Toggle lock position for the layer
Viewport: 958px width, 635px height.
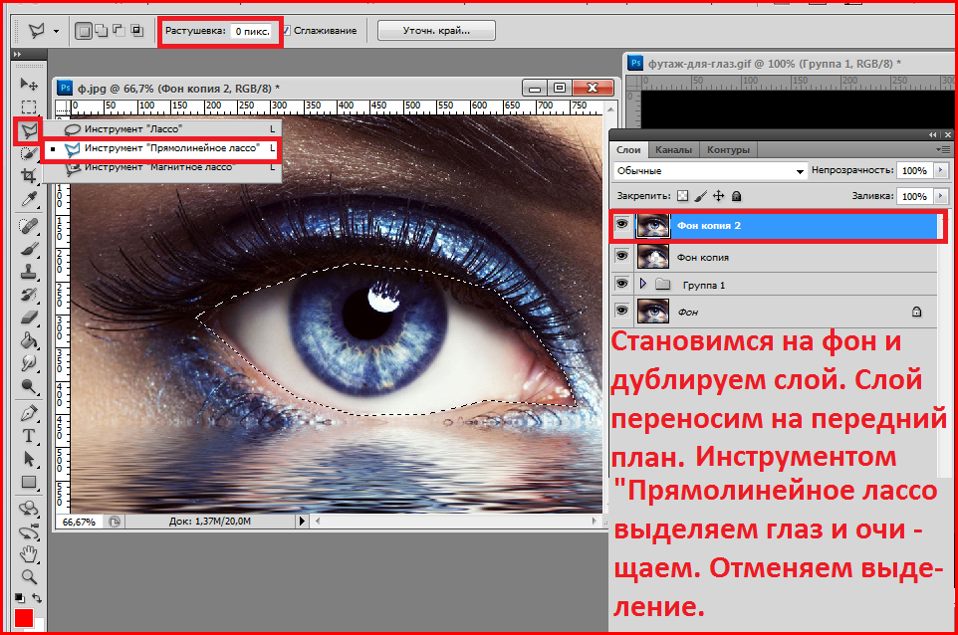pyautogui.click(x=719, y=196)
